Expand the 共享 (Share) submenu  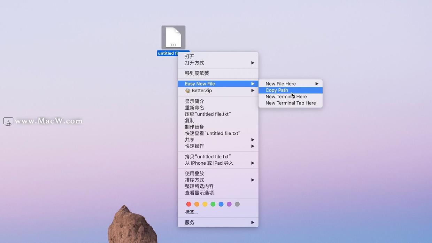190,140
